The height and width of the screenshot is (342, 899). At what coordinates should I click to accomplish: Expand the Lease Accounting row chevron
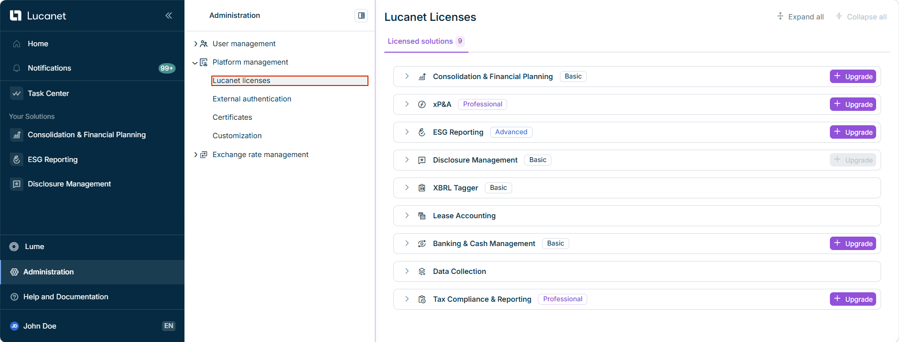[x=407, y=215]
